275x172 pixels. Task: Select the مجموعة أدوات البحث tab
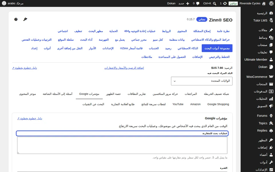[x=217, y=48]
